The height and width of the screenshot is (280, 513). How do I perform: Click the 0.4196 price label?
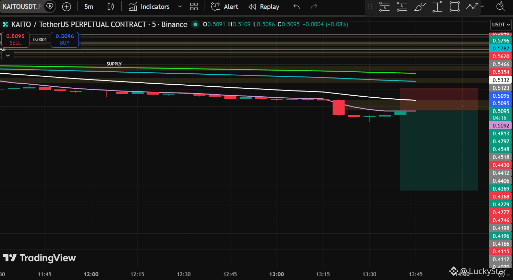pyautogui.click(x=501, y=236)
